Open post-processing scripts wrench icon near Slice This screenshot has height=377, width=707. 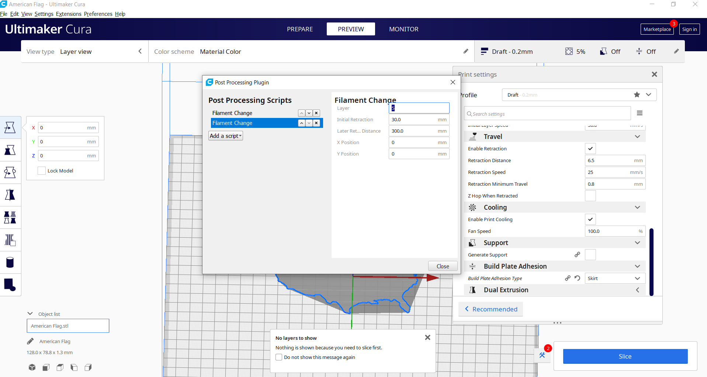pyautogui.click(x=542, y=355)
